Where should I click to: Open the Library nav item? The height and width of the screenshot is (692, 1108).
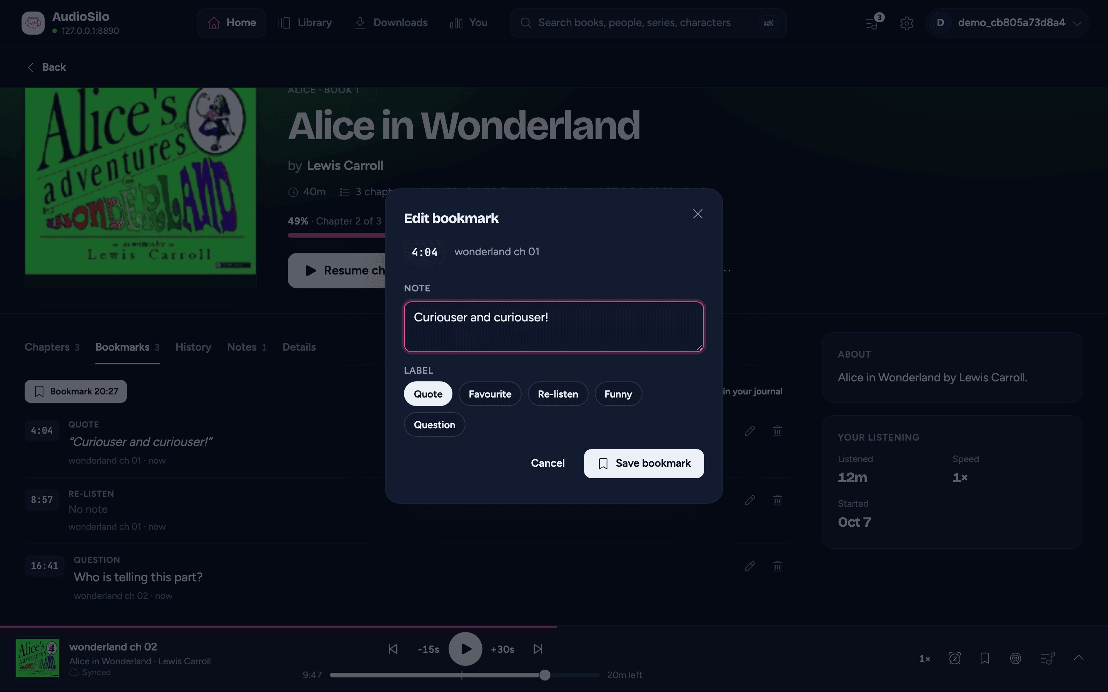coord(305,23)
